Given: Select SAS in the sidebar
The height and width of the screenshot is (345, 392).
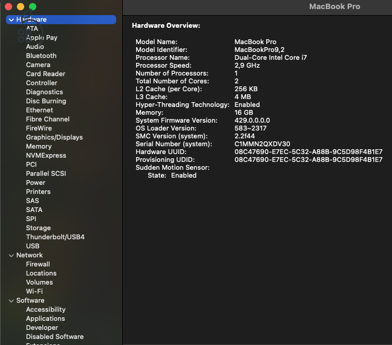Looking at the screenshot, I should coord(33,201).
